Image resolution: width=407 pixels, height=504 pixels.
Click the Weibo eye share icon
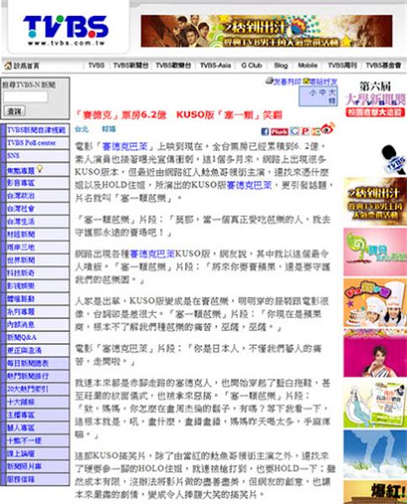coord(327,129)
